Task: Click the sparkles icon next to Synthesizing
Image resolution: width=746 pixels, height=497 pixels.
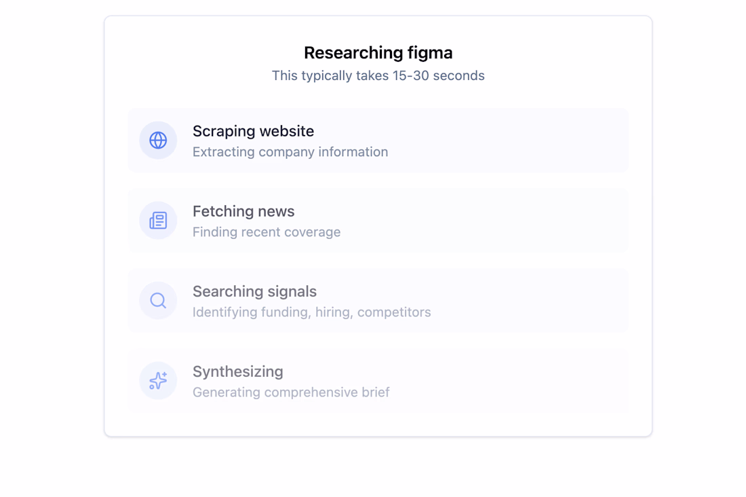Action: coord(158,381)
